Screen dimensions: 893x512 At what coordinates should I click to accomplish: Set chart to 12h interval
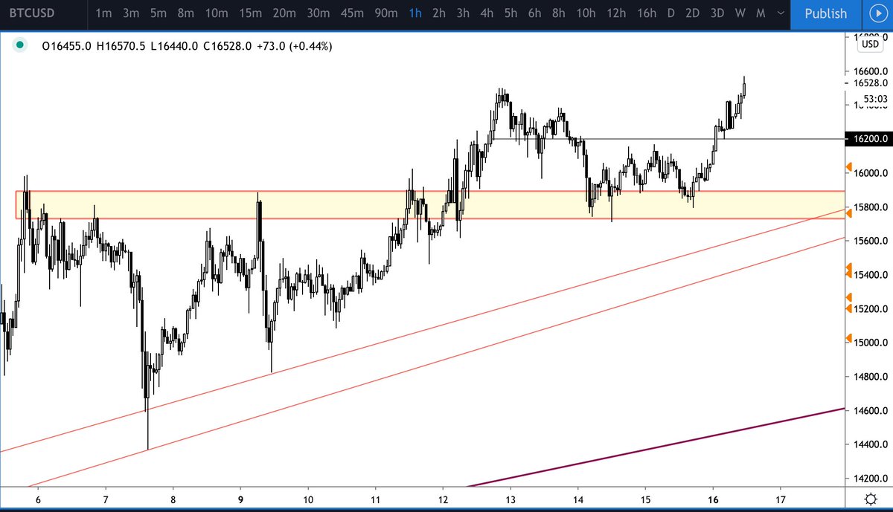(616, 13)
